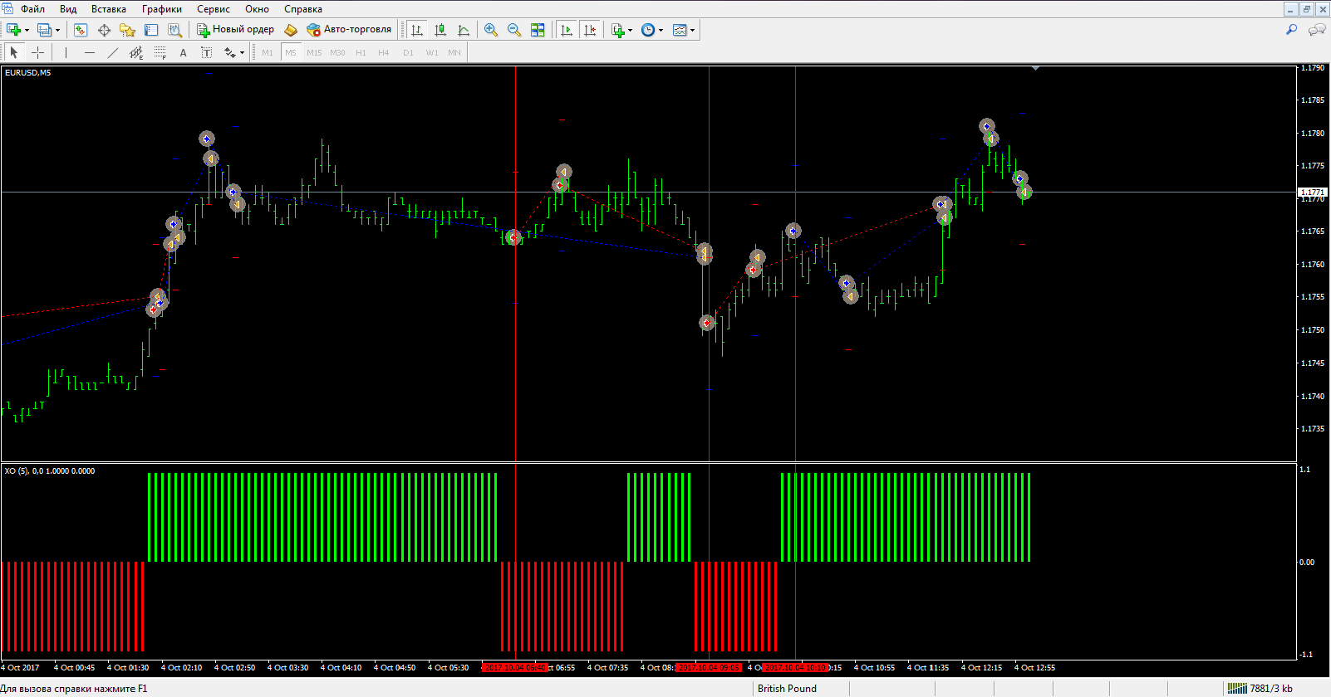The width and height of the screenshot is (1331, 697).
Task: Switch chart to bar chart mode
Action: (417, 30)
